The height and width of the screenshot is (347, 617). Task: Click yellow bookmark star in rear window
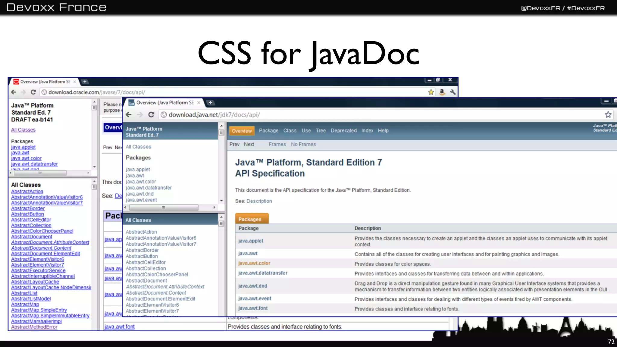click(x=431, y=92)
